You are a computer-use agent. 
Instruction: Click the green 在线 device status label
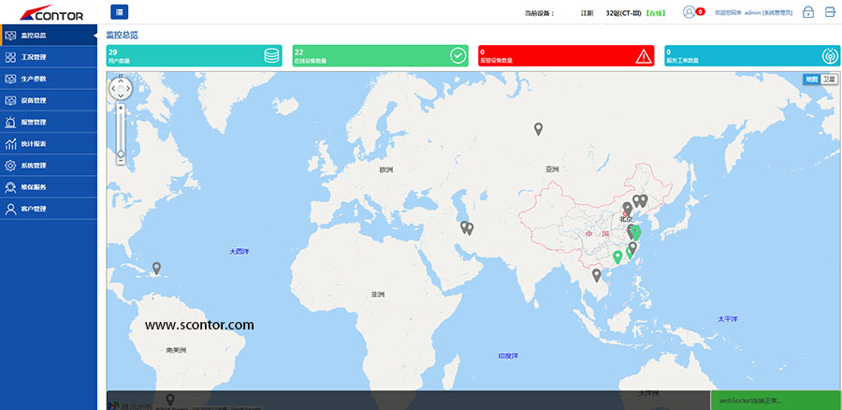pyautogui.click(x=656, y=13)
